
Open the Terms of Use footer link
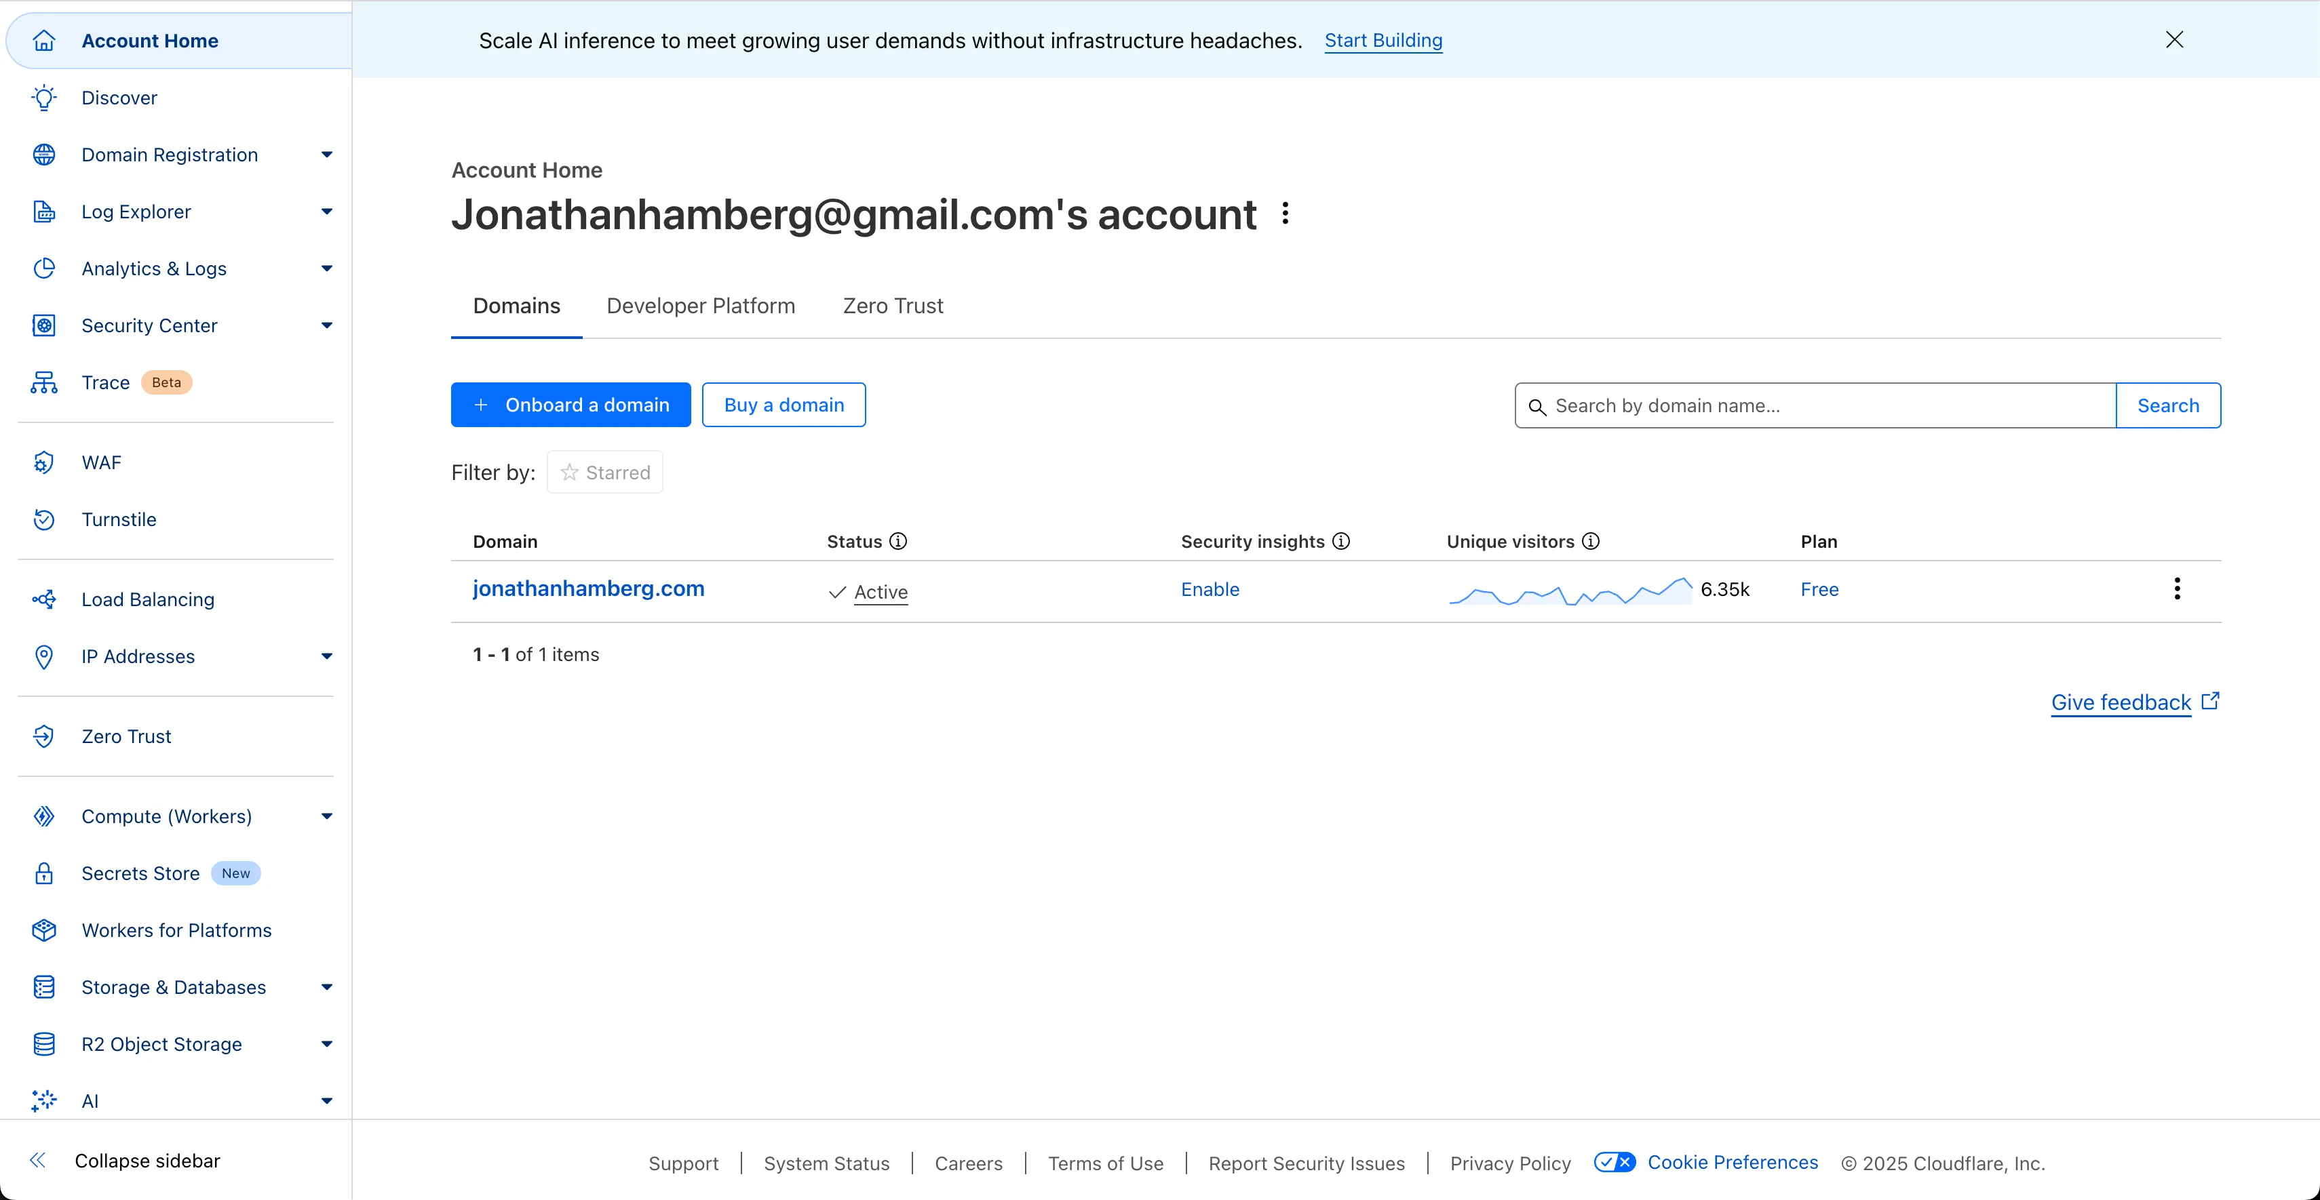click(x=1106, y=1163)
